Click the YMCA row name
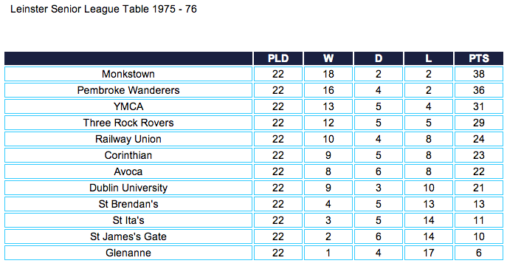Viewport: 507px width, 269px height. pyautogui.click(x=128, y=106)
